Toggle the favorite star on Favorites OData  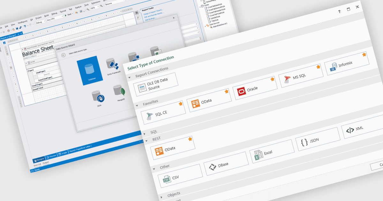pyautogui.click(x=226, y=92)
